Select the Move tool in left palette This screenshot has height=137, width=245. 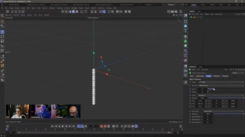[2, 32]
